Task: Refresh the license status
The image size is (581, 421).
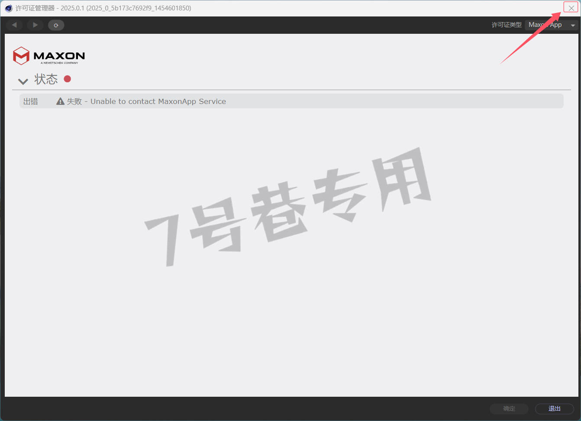Action: [x=56, y=25]
